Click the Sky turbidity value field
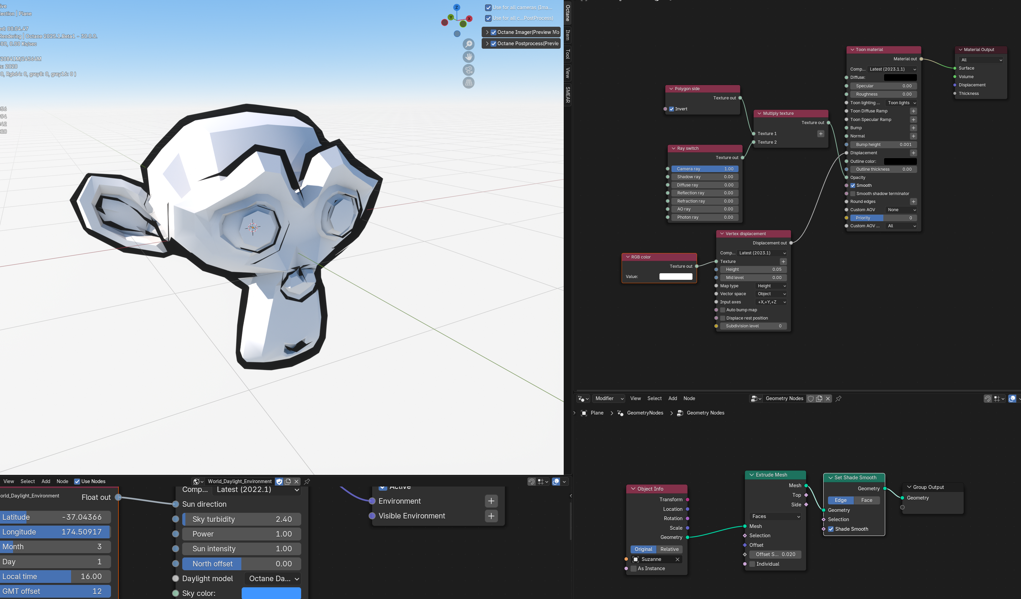This screenshot has height=599, width=1021. pyautogui.click(x=241, y=519)
